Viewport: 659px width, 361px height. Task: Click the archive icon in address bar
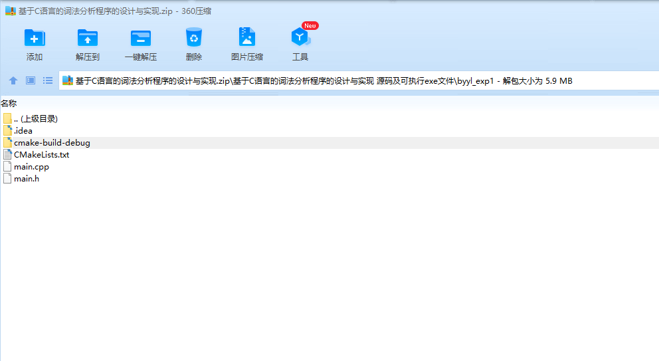(68, 80)
